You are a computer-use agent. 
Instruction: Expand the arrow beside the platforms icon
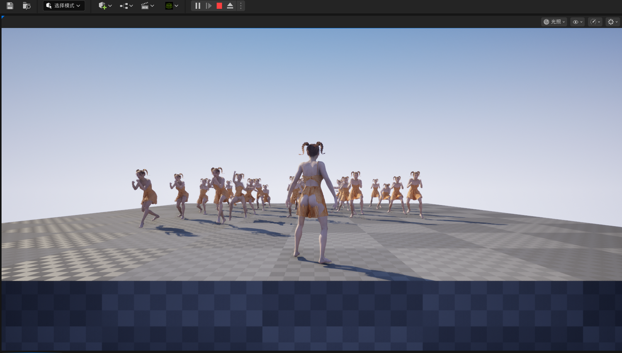coord(177,6)
